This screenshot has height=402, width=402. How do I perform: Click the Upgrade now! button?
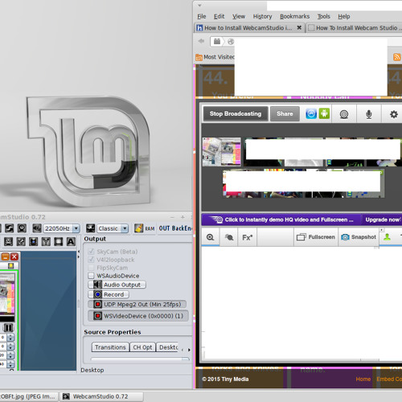pos(383,219)
